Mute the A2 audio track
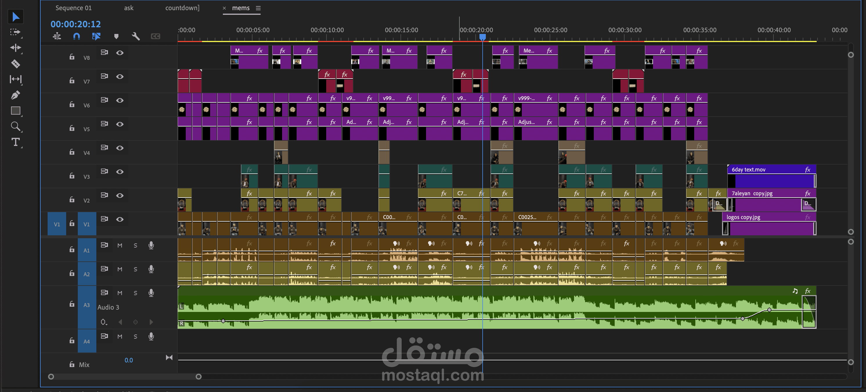Viewport: 866px width, 392px height. point(120,269)
